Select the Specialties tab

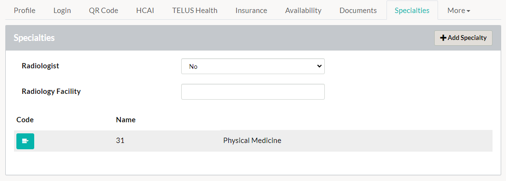coord(412,10)
